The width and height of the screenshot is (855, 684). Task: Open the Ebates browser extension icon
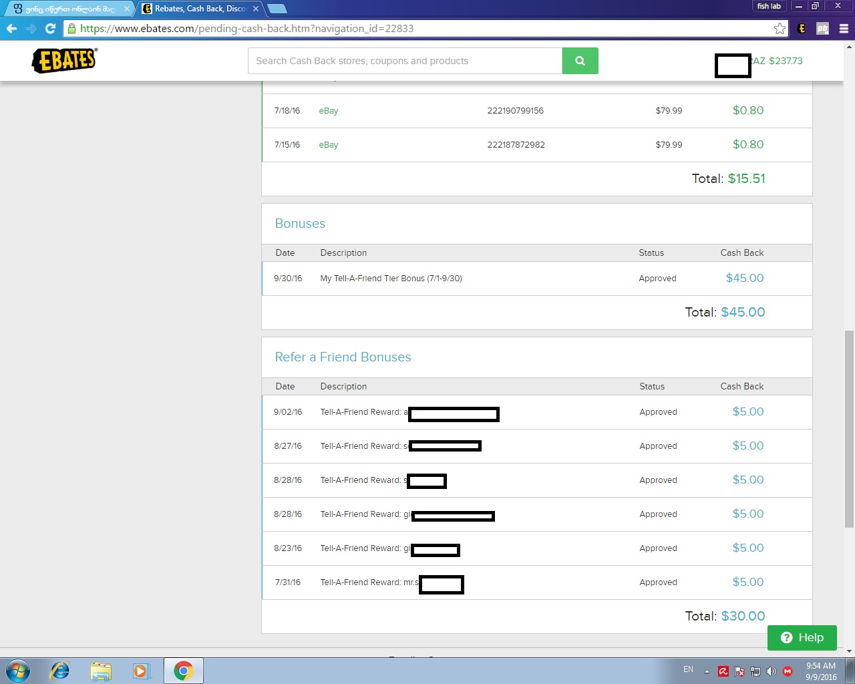tap(802, 29)
